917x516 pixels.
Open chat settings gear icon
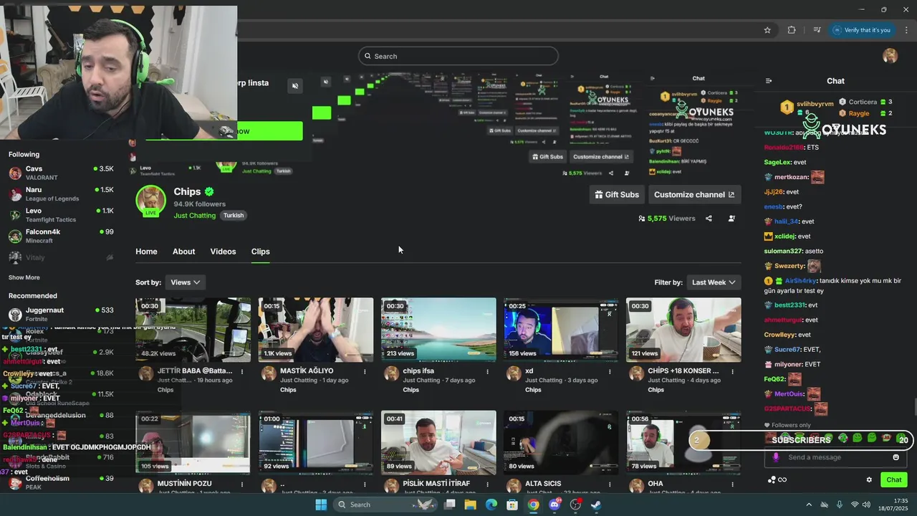point(869,480)
